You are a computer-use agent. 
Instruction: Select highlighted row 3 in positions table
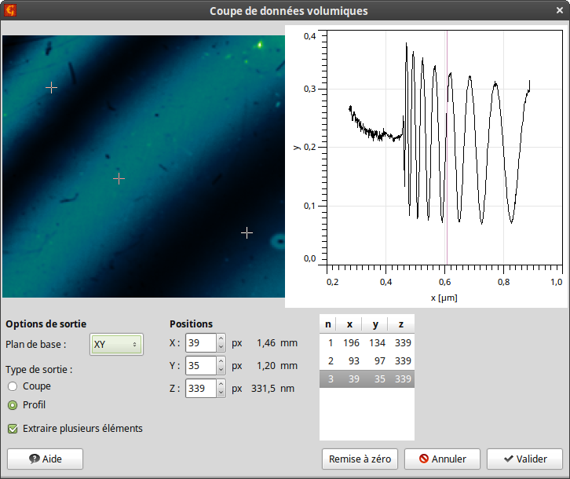click(x=367, y=379)
